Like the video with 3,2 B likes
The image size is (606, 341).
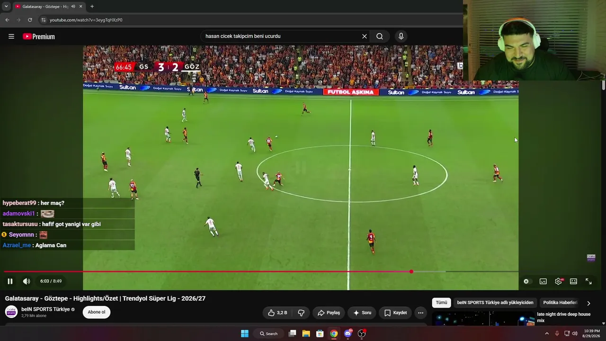[278, 313]
